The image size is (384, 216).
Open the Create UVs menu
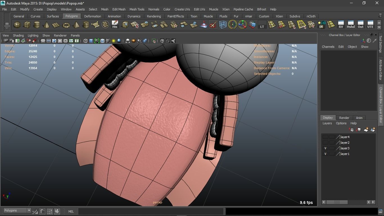click(182, 9)
